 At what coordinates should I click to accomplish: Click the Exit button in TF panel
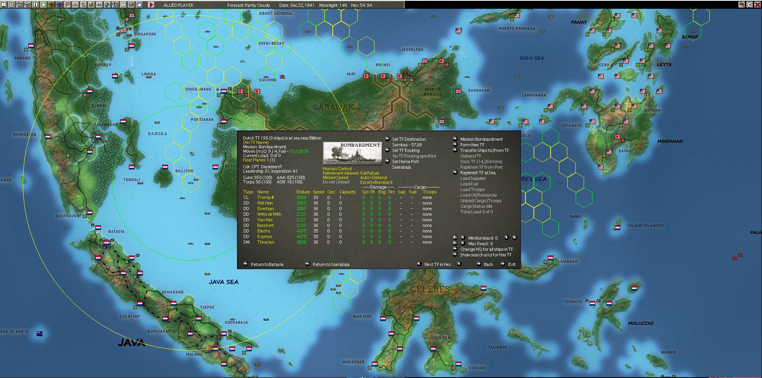click(512, 264)
